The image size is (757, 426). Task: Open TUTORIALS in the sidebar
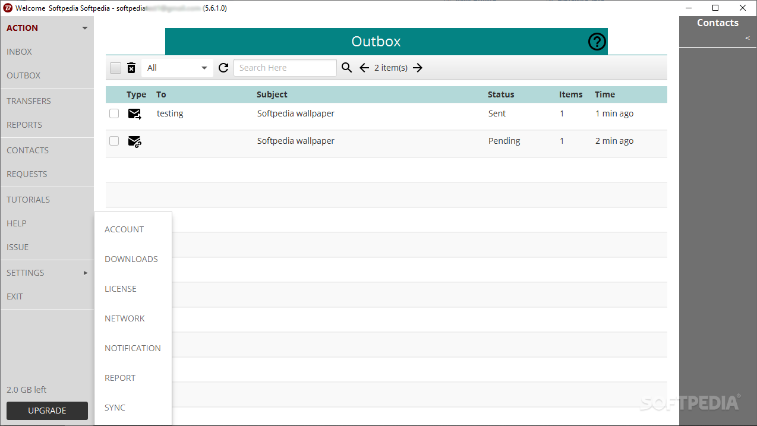tap(28, 200)
